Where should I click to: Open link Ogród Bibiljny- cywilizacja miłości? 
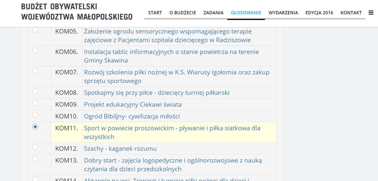click(132, 116)
